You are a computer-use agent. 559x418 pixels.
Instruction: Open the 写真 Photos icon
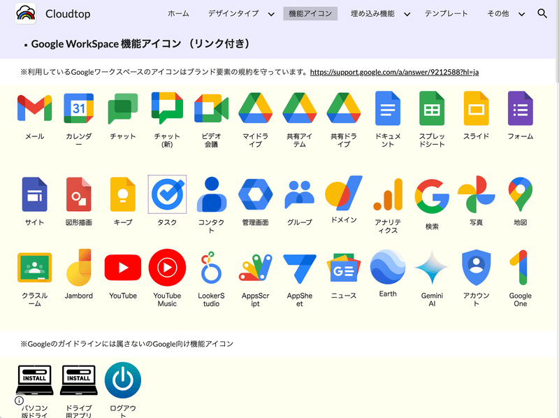(477, 194)
